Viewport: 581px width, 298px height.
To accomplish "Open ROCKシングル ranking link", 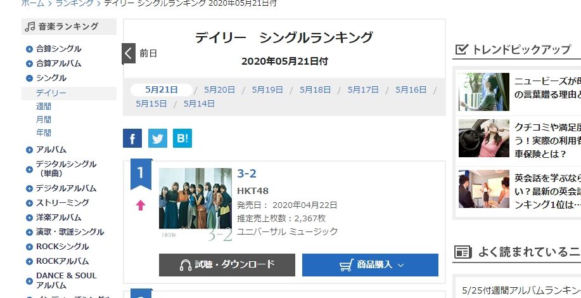I will point(62,247).
